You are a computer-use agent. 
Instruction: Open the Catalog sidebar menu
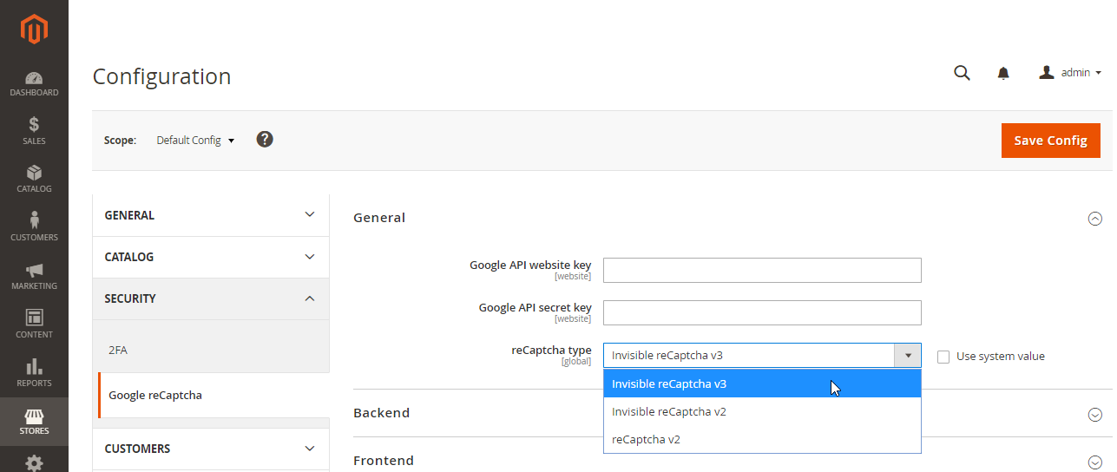pyautogui.click(x=34, y=180)
